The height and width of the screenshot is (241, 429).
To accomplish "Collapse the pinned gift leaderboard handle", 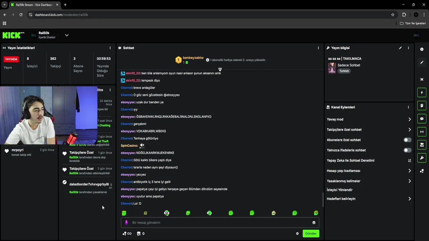I will [x=220, y=69].
